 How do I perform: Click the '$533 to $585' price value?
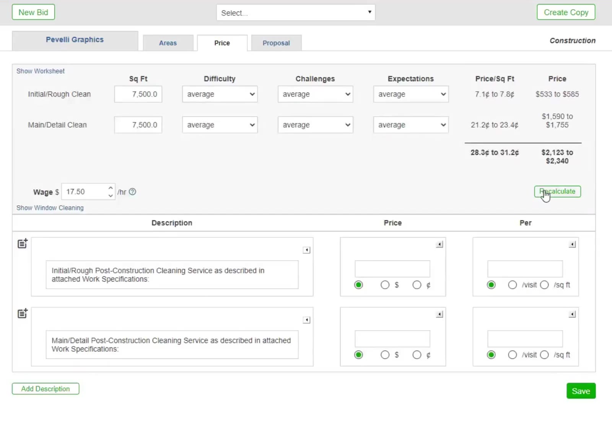point(557,94)
